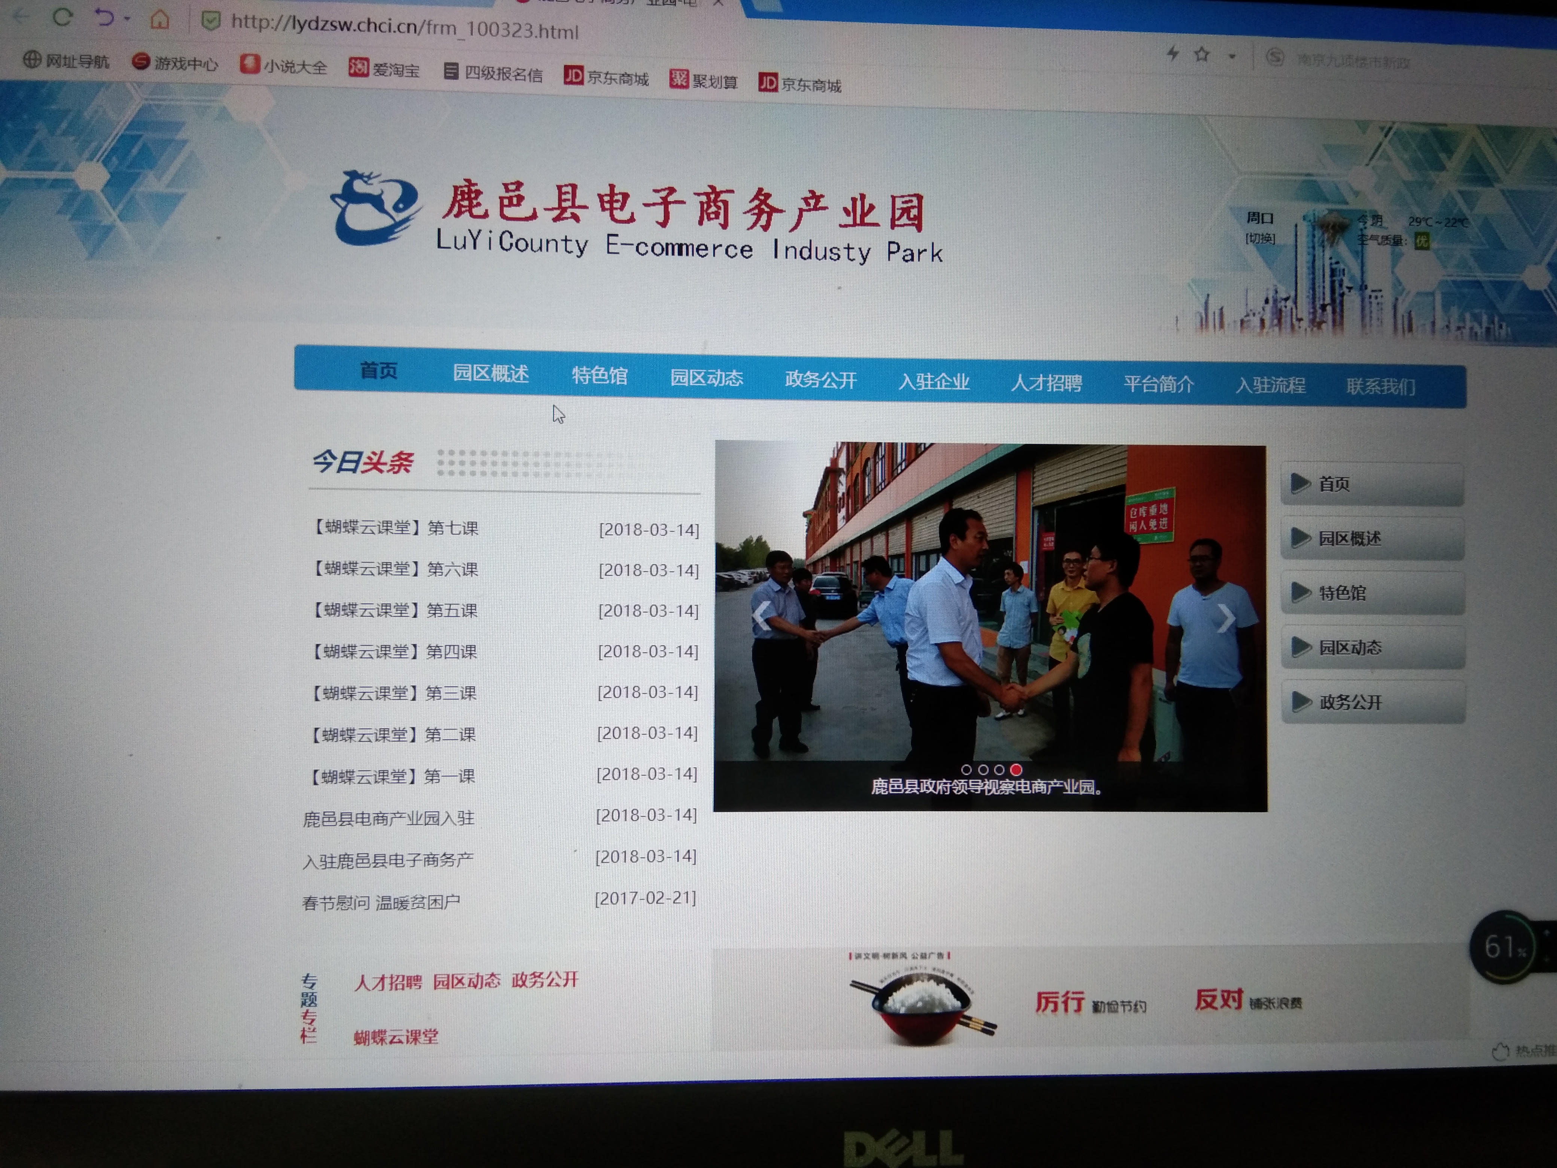
Task: Open the 聚划算 bookmark
Action: (704, 80)
